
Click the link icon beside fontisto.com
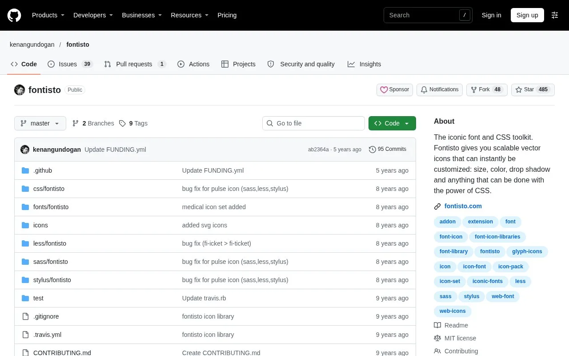pos(437,206)
